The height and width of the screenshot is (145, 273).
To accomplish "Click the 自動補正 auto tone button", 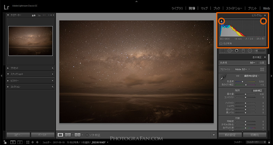I will click(x=258, y=91).
